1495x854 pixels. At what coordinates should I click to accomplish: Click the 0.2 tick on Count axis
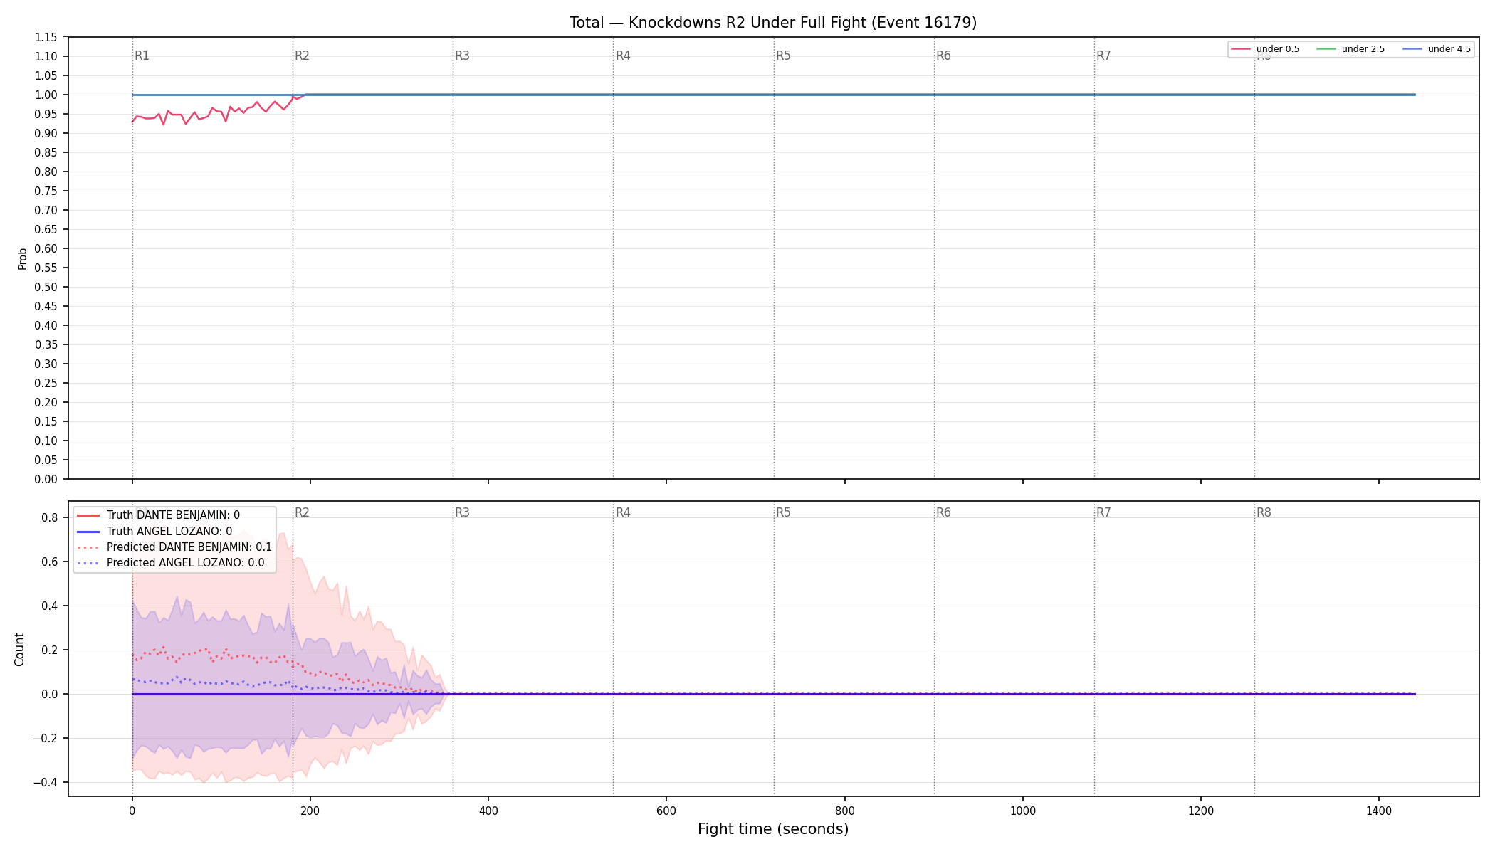(50, 650)
